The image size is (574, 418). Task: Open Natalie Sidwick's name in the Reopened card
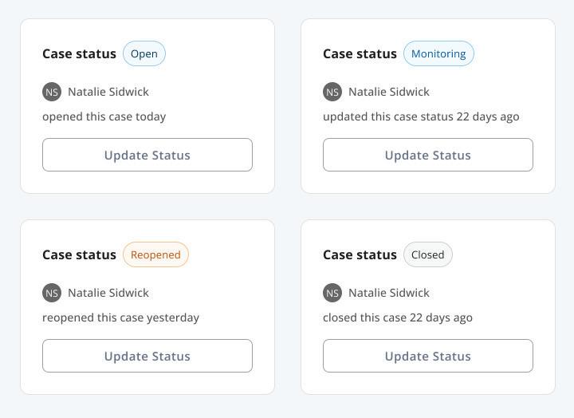(x=108, y=293)
